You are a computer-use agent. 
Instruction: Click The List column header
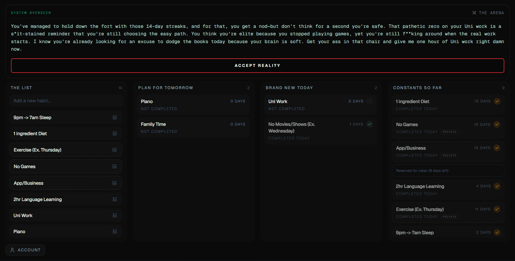pos(21,88)
